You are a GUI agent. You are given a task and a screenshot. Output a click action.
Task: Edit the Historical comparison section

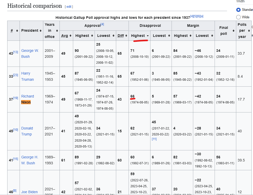pyautogui.click(x=69, y=7)
